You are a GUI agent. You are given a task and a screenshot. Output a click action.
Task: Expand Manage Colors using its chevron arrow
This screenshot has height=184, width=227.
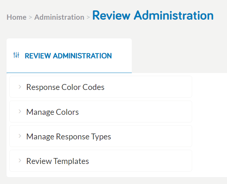click(x=20, y=111)
